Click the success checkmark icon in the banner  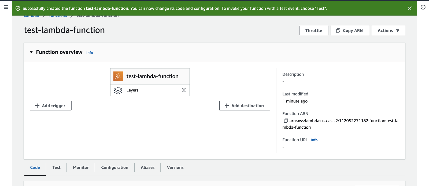point(18,9)
